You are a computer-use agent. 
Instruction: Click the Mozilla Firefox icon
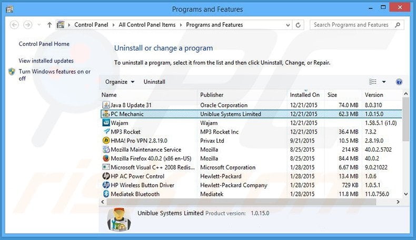(x=106, y=158)
